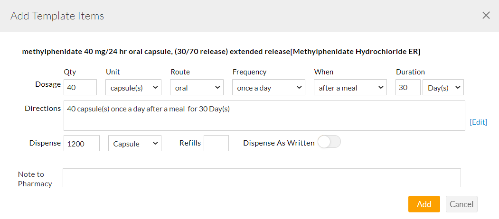Expand the Route dropdown set to oral

pyautogui.click(x=197, y=88)
